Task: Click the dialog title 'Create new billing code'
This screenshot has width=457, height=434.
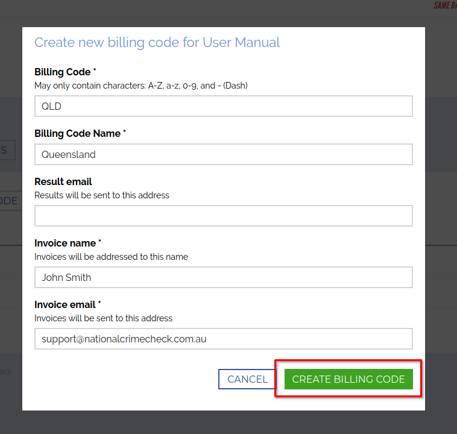Action: 157,43
